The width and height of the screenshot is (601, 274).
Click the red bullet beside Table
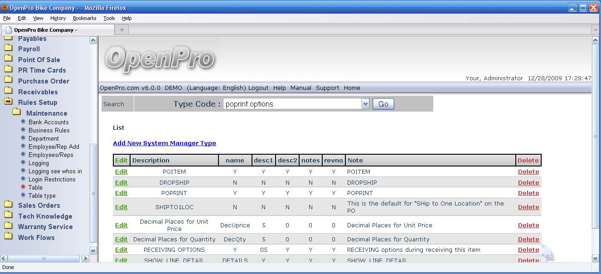24,187
